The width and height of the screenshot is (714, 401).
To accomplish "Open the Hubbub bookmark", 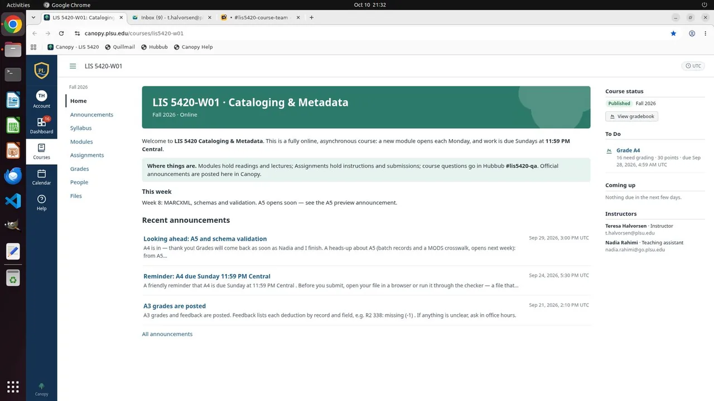I will click(x=155, y=47).
